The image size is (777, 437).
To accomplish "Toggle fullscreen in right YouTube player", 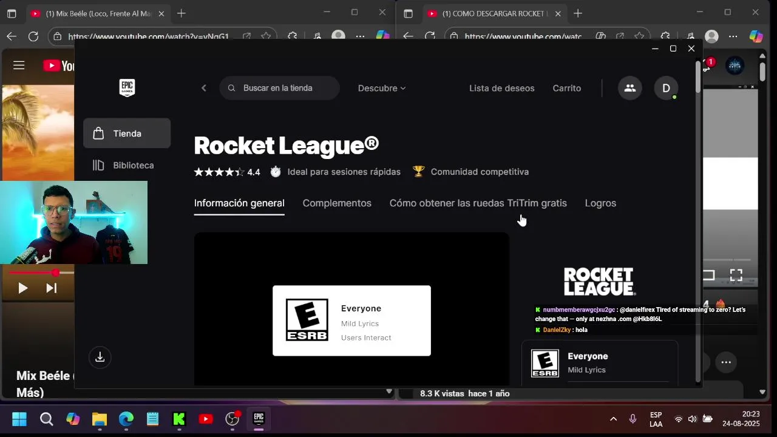I will click(736, 276).
